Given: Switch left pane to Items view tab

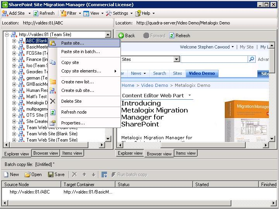Looking at the screenshot, I should (x=72, y=153).
